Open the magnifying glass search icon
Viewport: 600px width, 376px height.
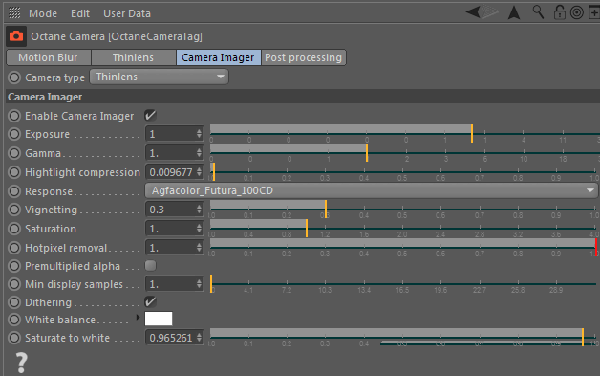tap(538, 12)
